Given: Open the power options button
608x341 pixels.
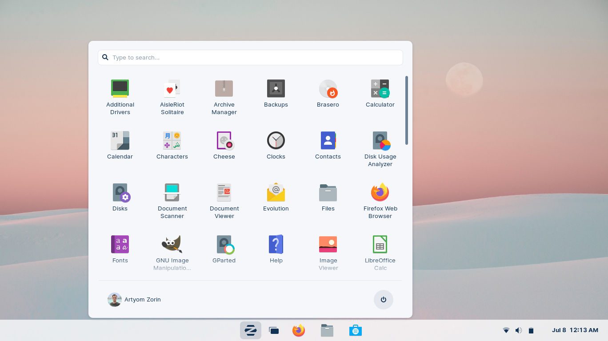Looking at the screenshot, I should pos(383,300).
